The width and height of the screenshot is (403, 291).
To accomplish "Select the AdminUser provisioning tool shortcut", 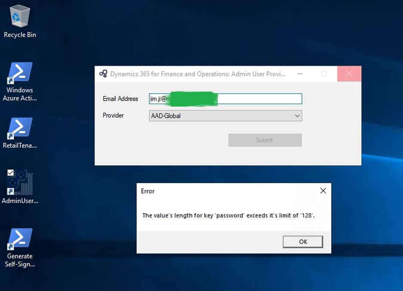I will pyautogui.click(x=20, y=184).
